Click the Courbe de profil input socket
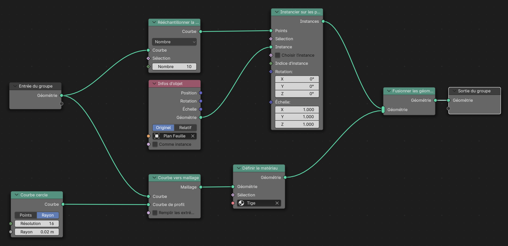The image size is (508, 246). (x=149, y=204)
